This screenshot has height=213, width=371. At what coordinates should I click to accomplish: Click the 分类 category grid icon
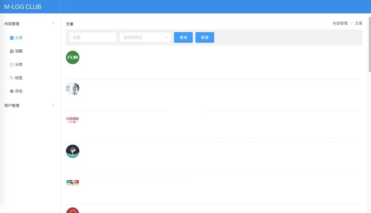[x=12, y=65]
